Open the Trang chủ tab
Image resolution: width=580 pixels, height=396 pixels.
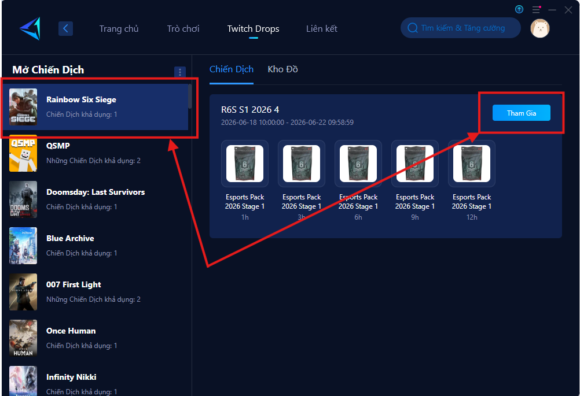pyautogui.click(x=119, y=29)
